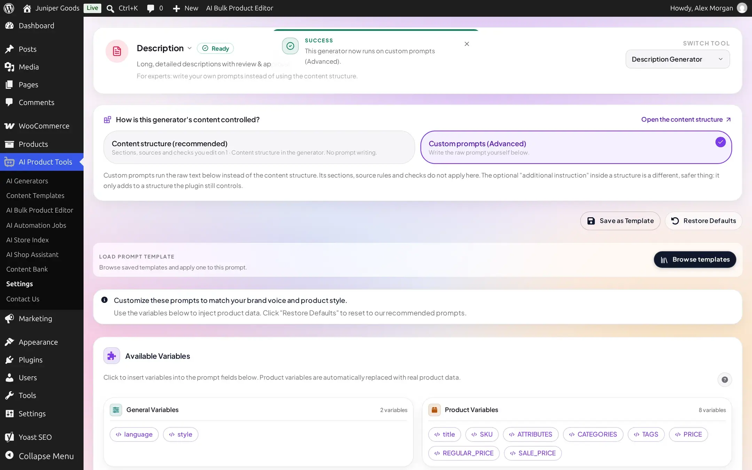Insert the SKU variable

482,434
